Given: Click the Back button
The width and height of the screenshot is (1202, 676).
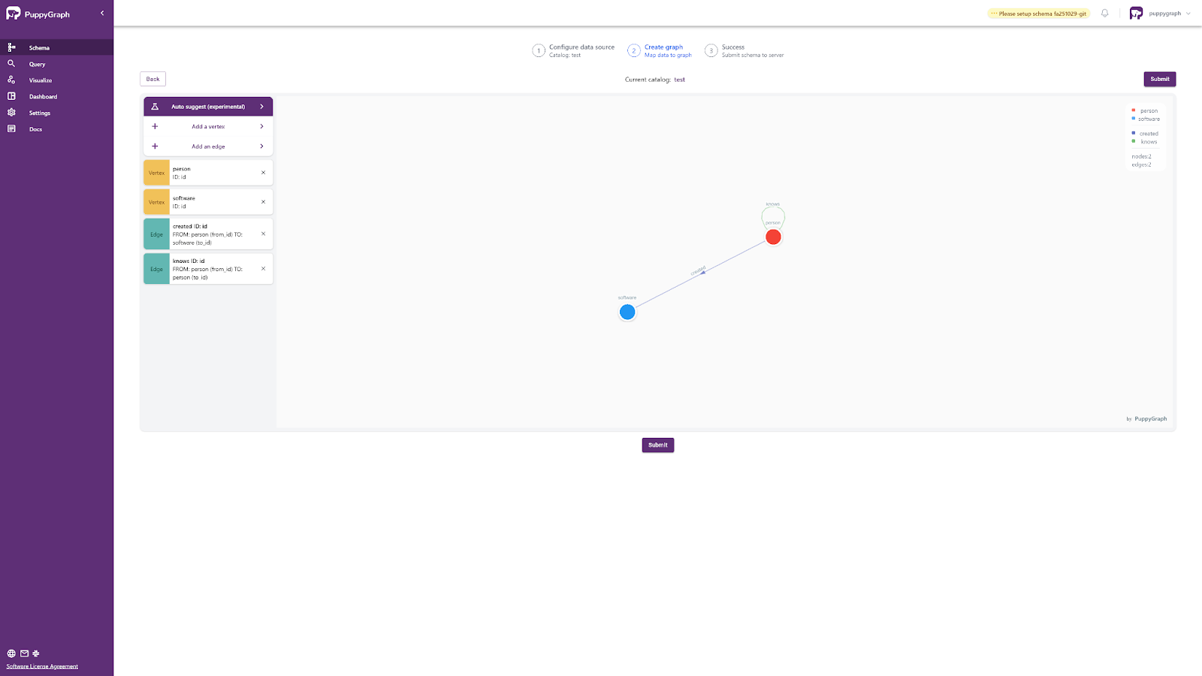Looking at the screenshot, I should 153,79.
